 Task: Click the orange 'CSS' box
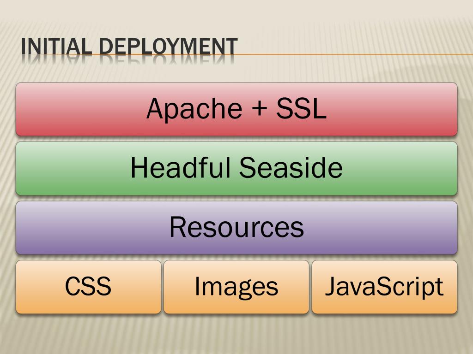coord(88,287)
